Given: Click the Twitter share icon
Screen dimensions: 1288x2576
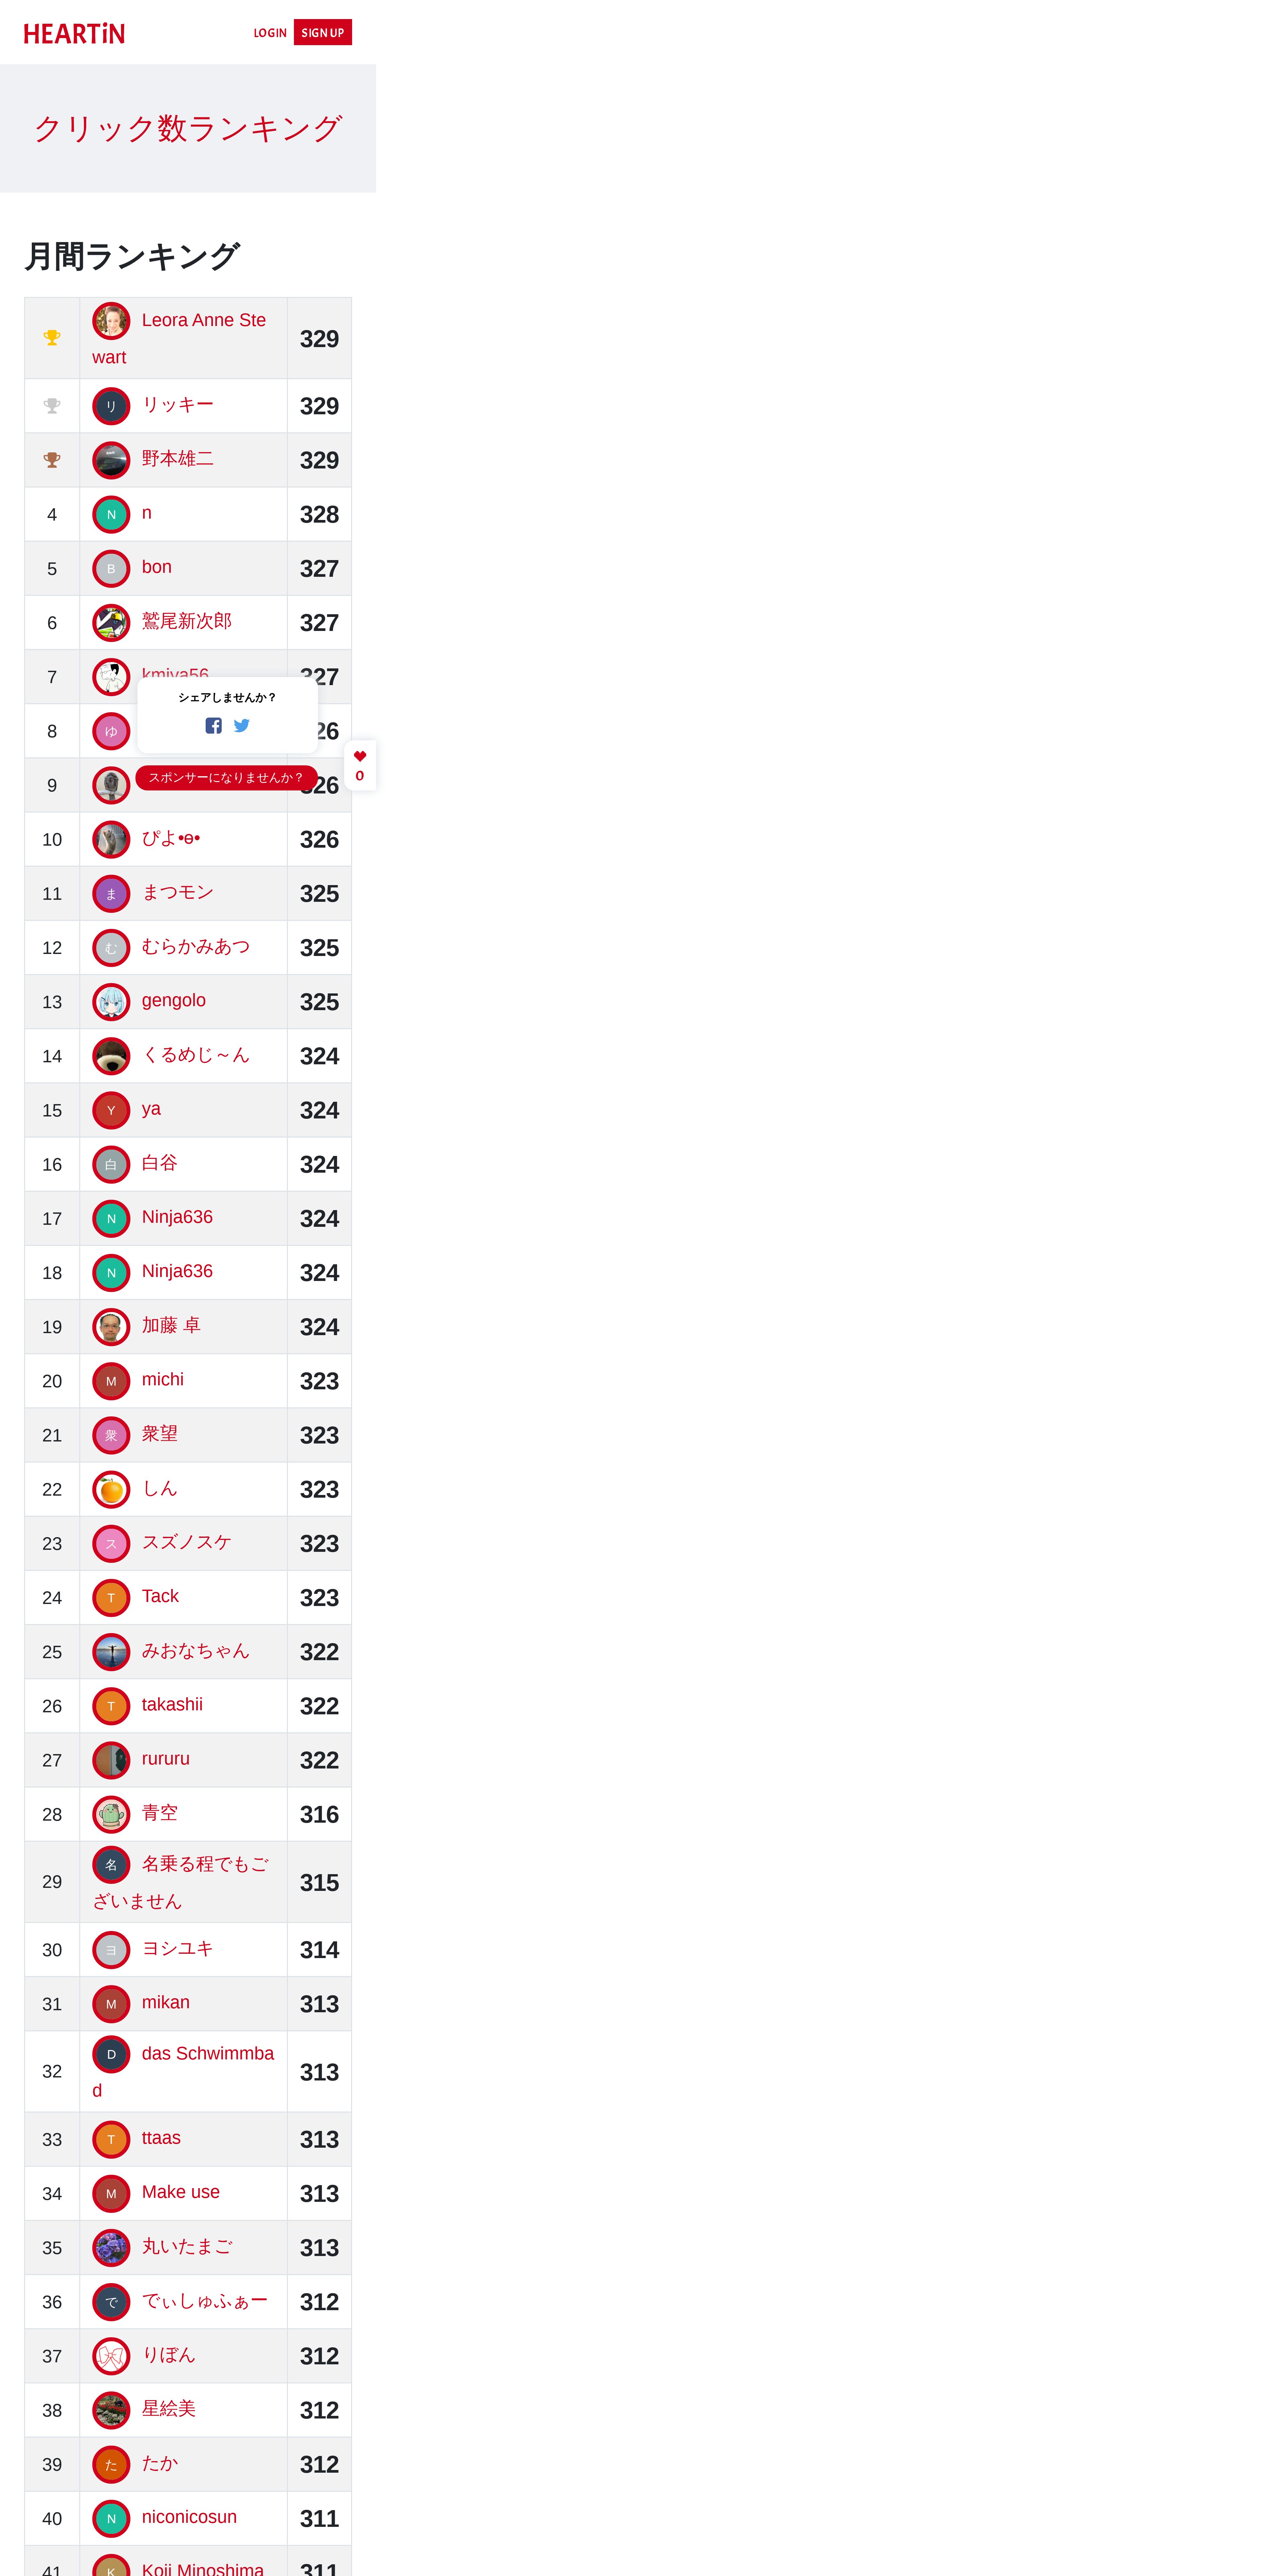Looking at the screenshot, I should 241,726.
